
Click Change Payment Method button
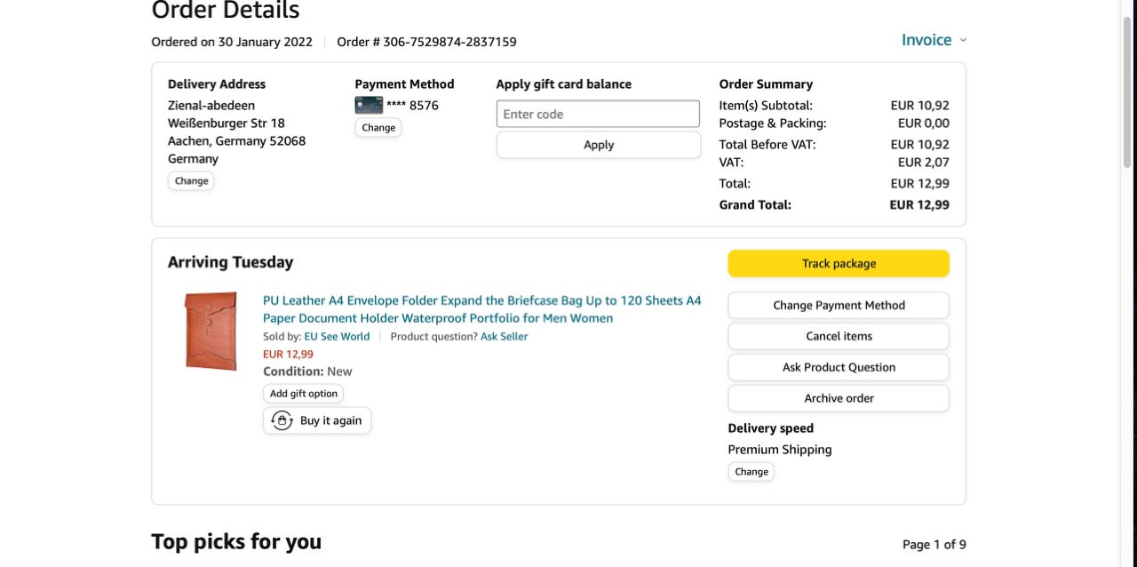pyautogui.click(x=839, y=305)
